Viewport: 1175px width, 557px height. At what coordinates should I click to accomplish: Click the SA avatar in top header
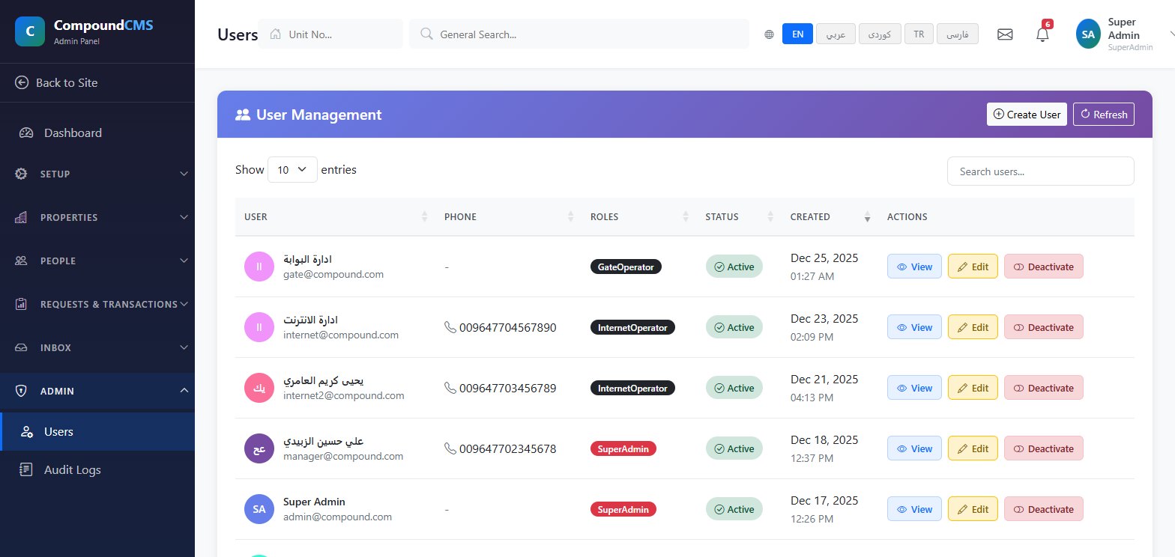[1088, 34]
